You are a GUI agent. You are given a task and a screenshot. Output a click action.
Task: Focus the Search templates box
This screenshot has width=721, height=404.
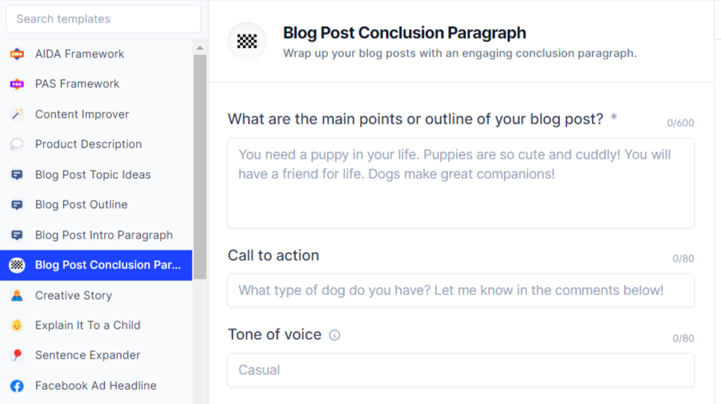tap(103, 19)
